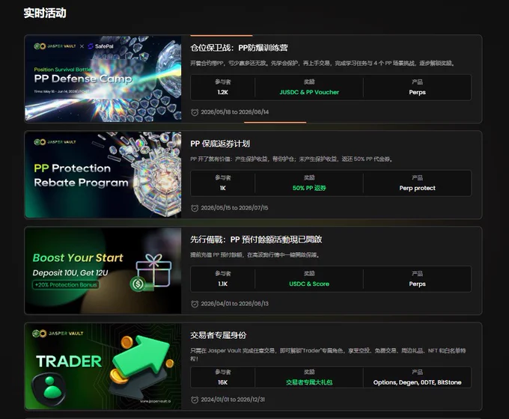The width and height of the screenshot is (509, 419).
Task: Click clock icon next to 2026/05/15 date
Action: [x=195, y=208]
